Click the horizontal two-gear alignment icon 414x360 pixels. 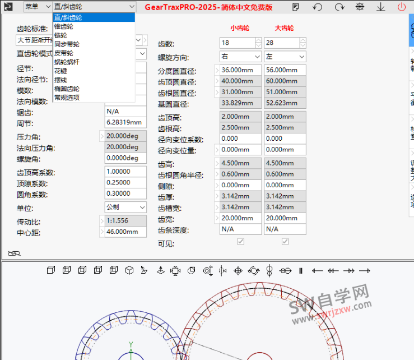point(285,271)
